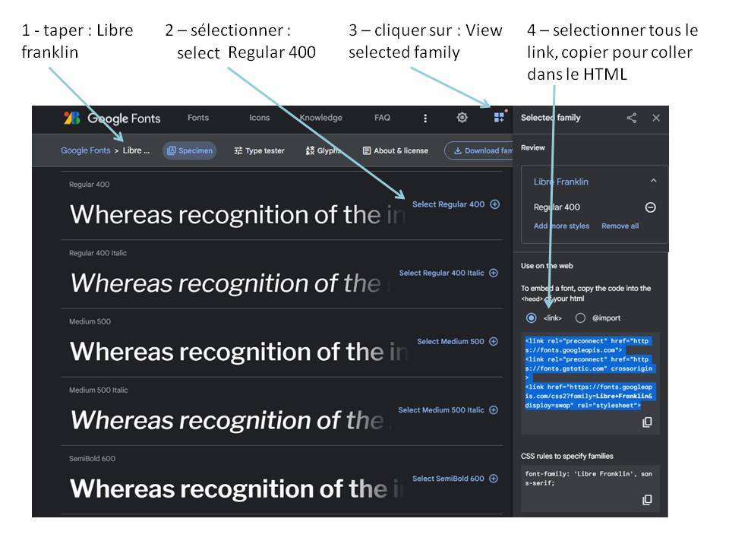This screenshot has width=729, height=547.
Task: Click the Add more styles link
Action: tap(561, 226)
